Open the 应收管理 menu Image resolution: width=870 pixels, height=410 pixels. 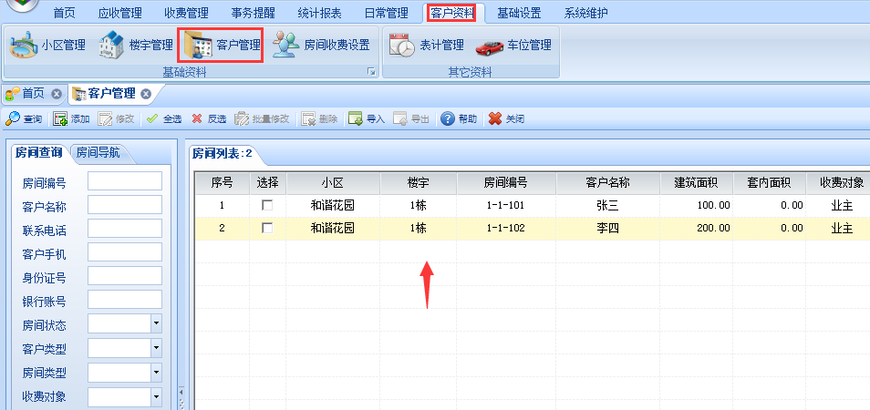pyautogui.click(x=119, y=13)
